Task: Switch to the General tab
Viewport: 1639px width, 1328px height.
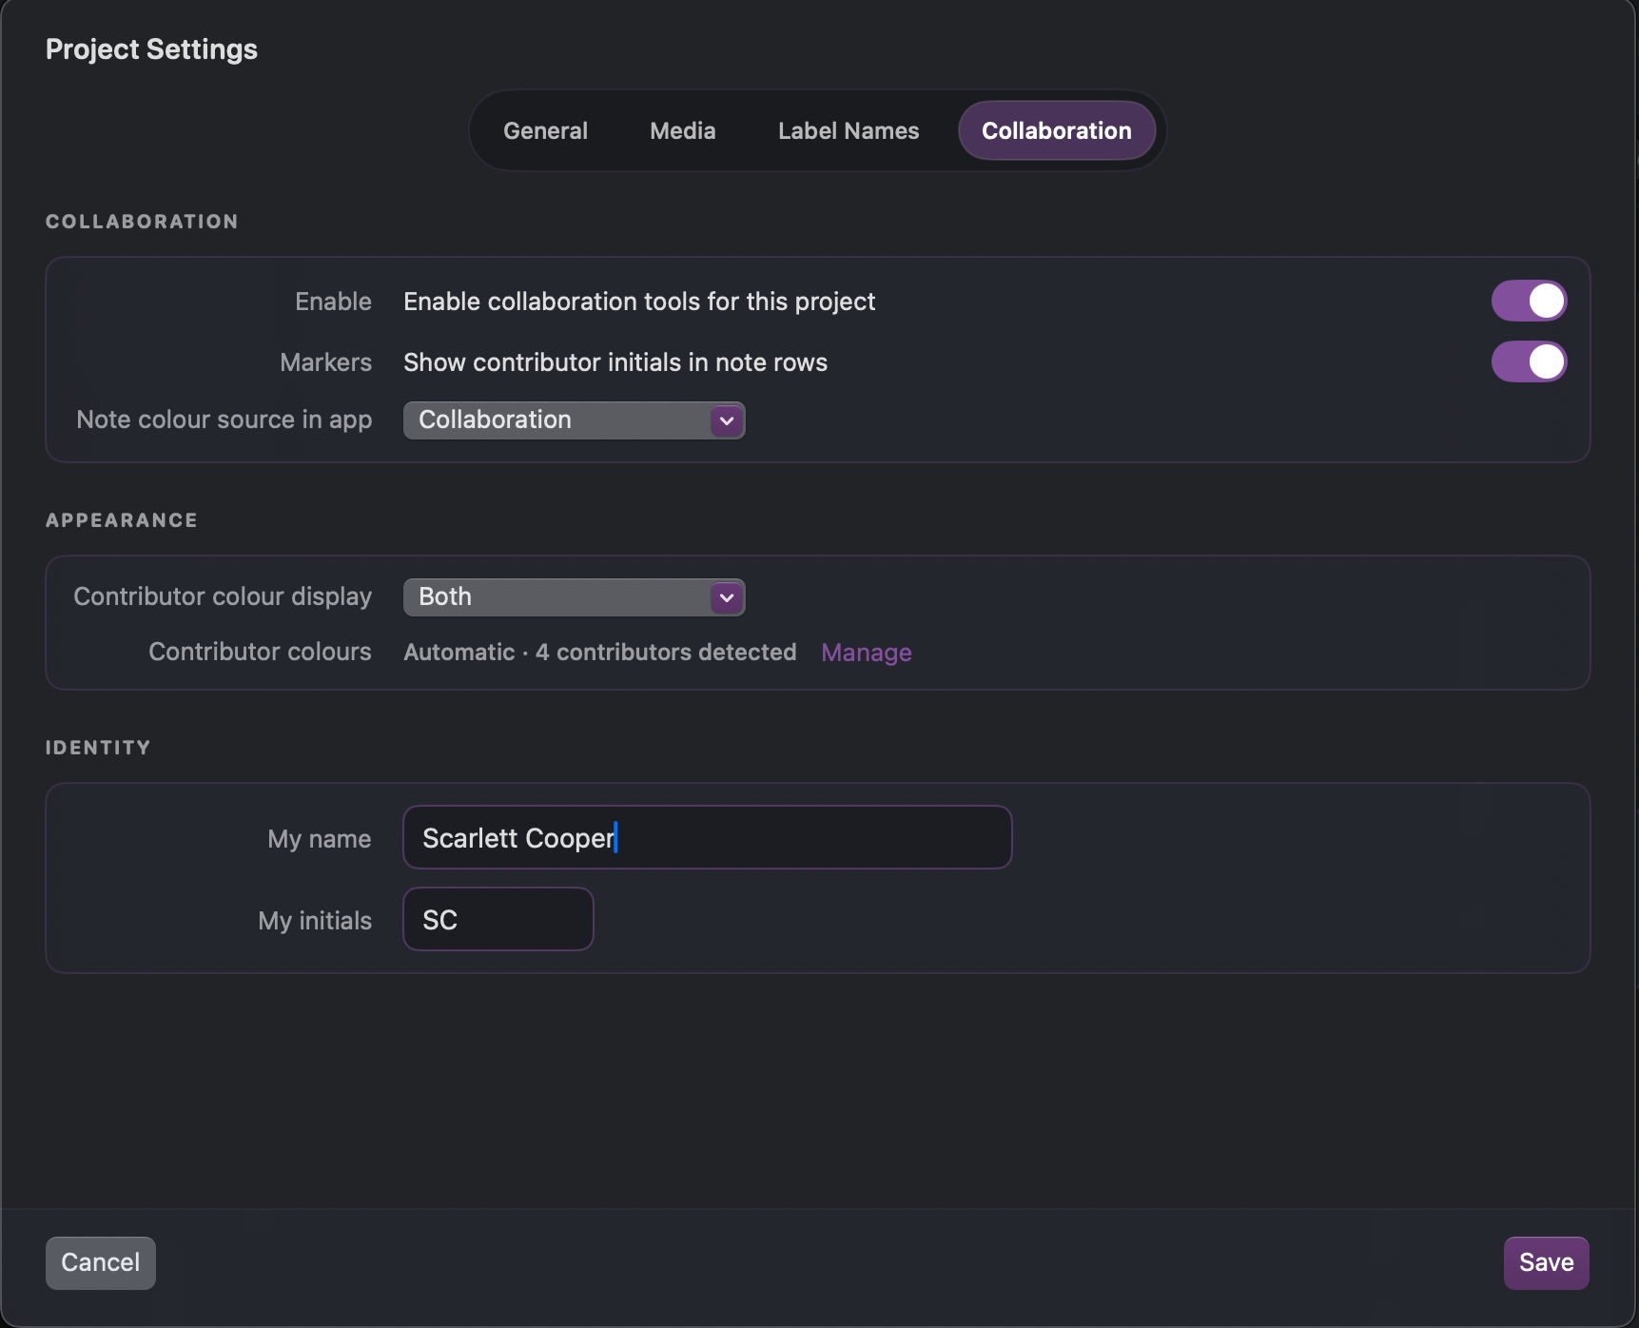Action: pyautogui.click(x=545, y=130)
